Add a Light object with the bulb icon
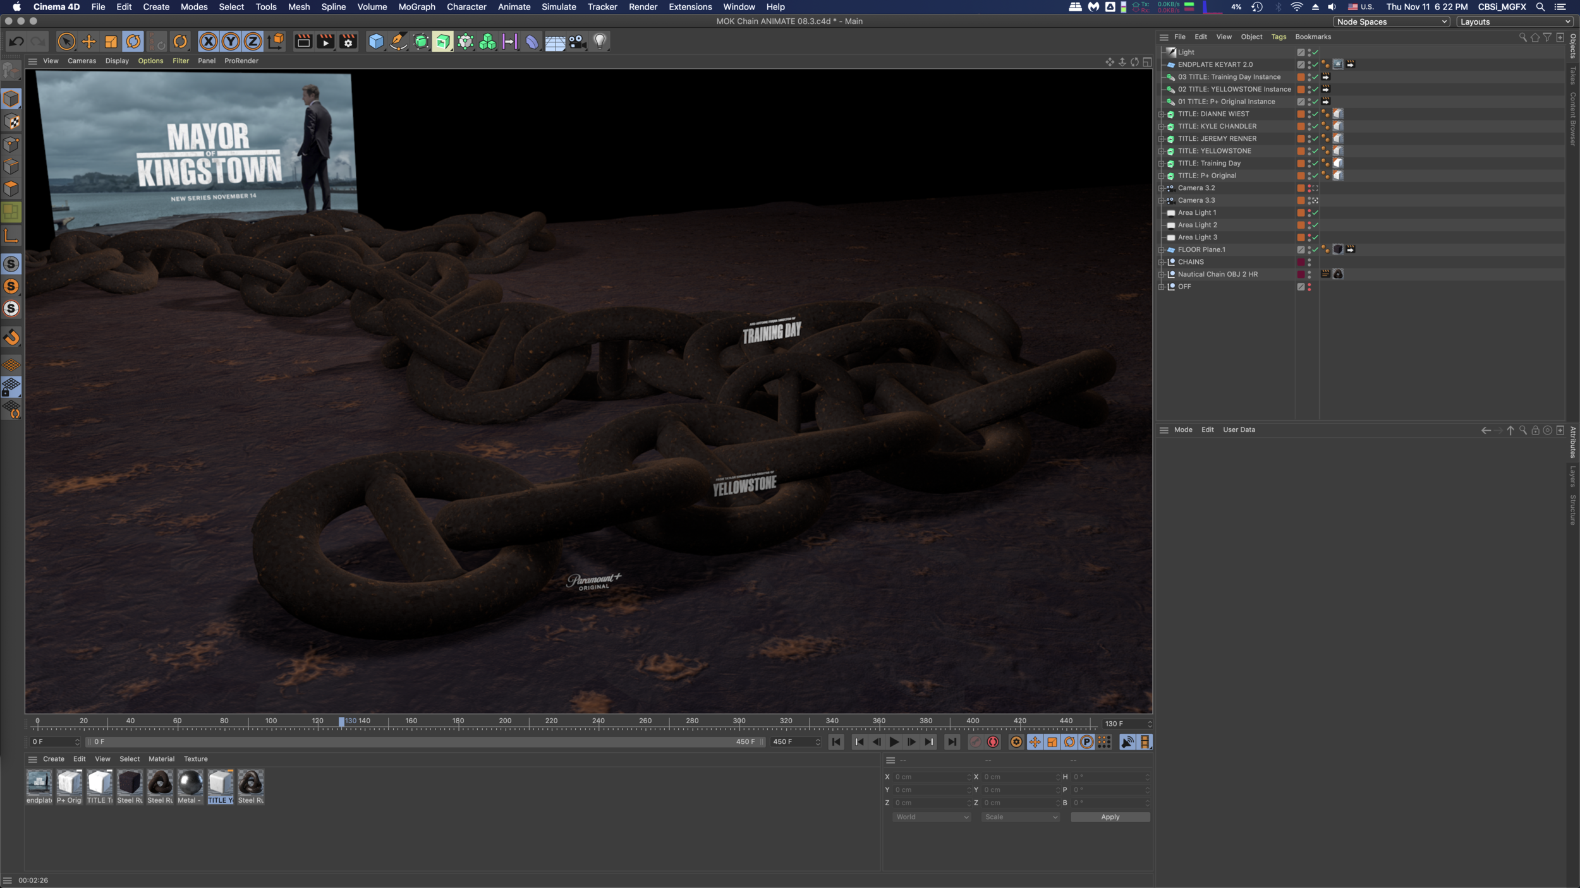This screenshot has width=1580, height=888. point(600,42)
